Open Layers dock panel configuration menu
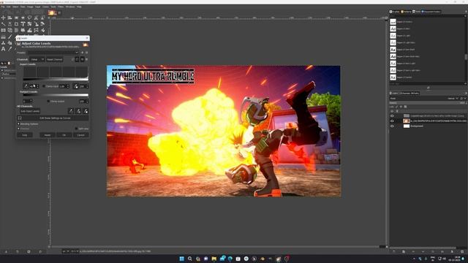This screenshot has width=468, height=263. (466, 93)
